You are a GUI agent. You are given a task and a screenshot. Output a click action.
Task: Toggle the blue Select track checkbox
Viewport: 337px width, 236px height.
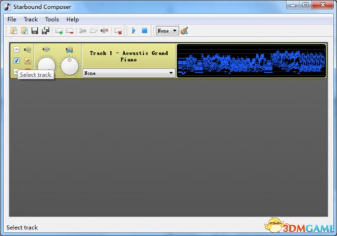pos(17,61)
